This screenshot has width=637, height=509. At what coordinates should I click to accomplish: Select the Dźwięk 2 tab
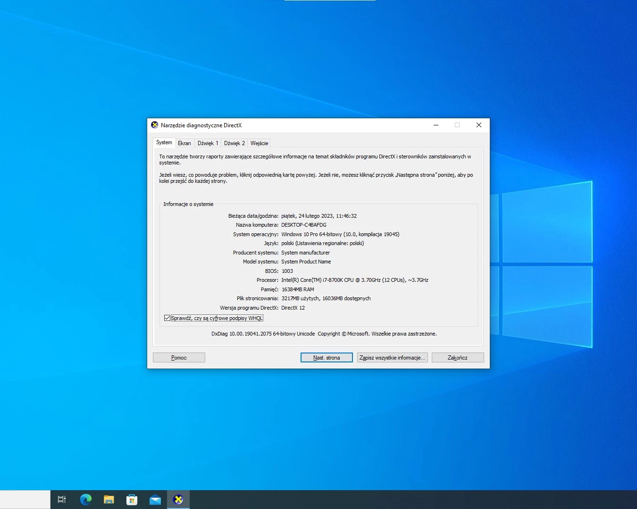click(235, 143)
